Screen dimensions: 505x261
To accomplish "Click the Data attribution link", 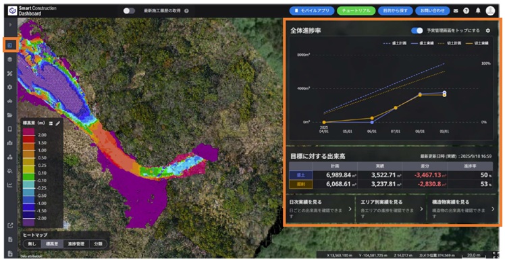I will 31,256.
